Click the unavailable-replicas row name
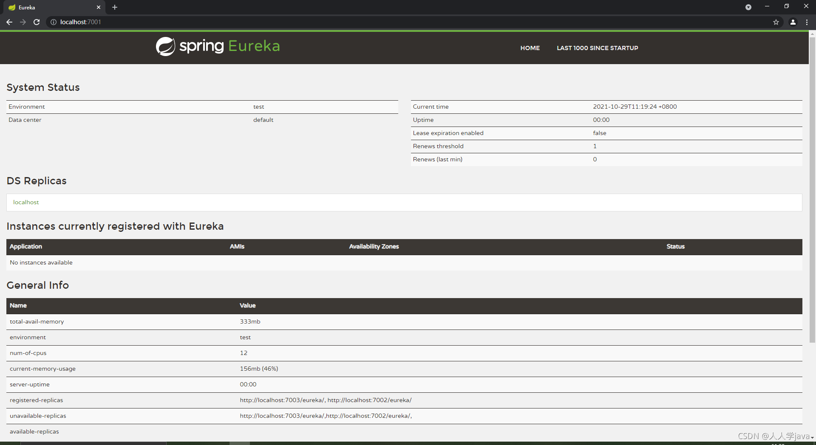 (38, 416)
